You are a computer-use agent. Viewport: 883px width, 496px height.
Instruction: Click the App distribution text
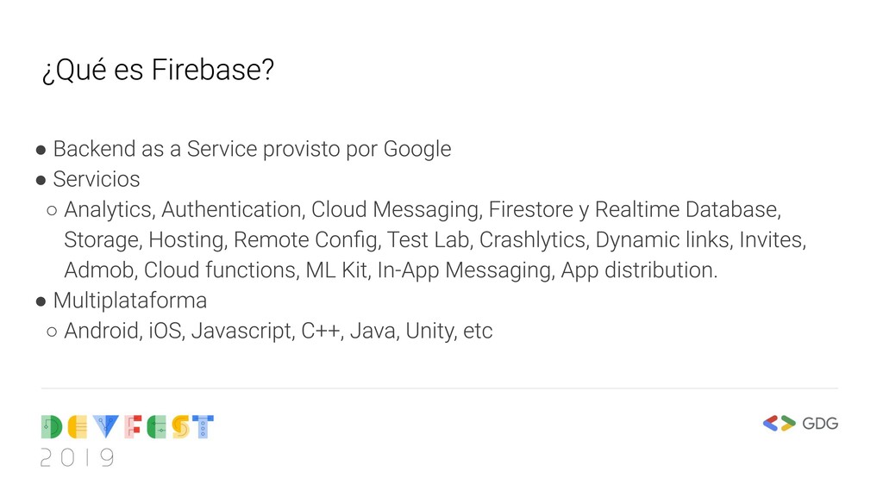click(x=638, y=270)
